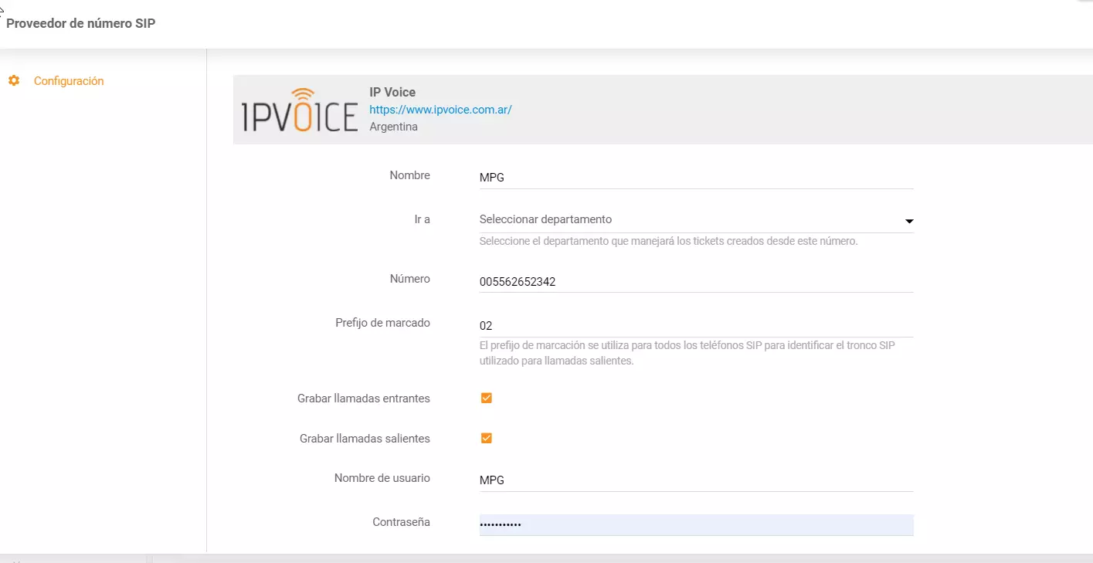Click the Nombre de usuario field
Viewport: 1093px width, 563px height.
(x=695, y=480)
